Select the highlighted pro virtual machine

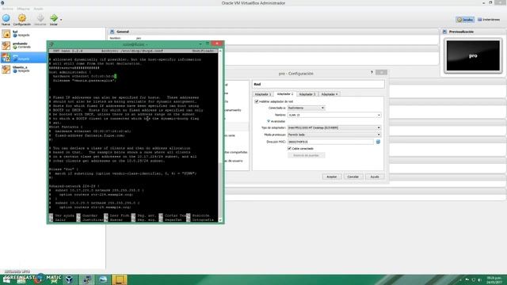coord(24,57)
